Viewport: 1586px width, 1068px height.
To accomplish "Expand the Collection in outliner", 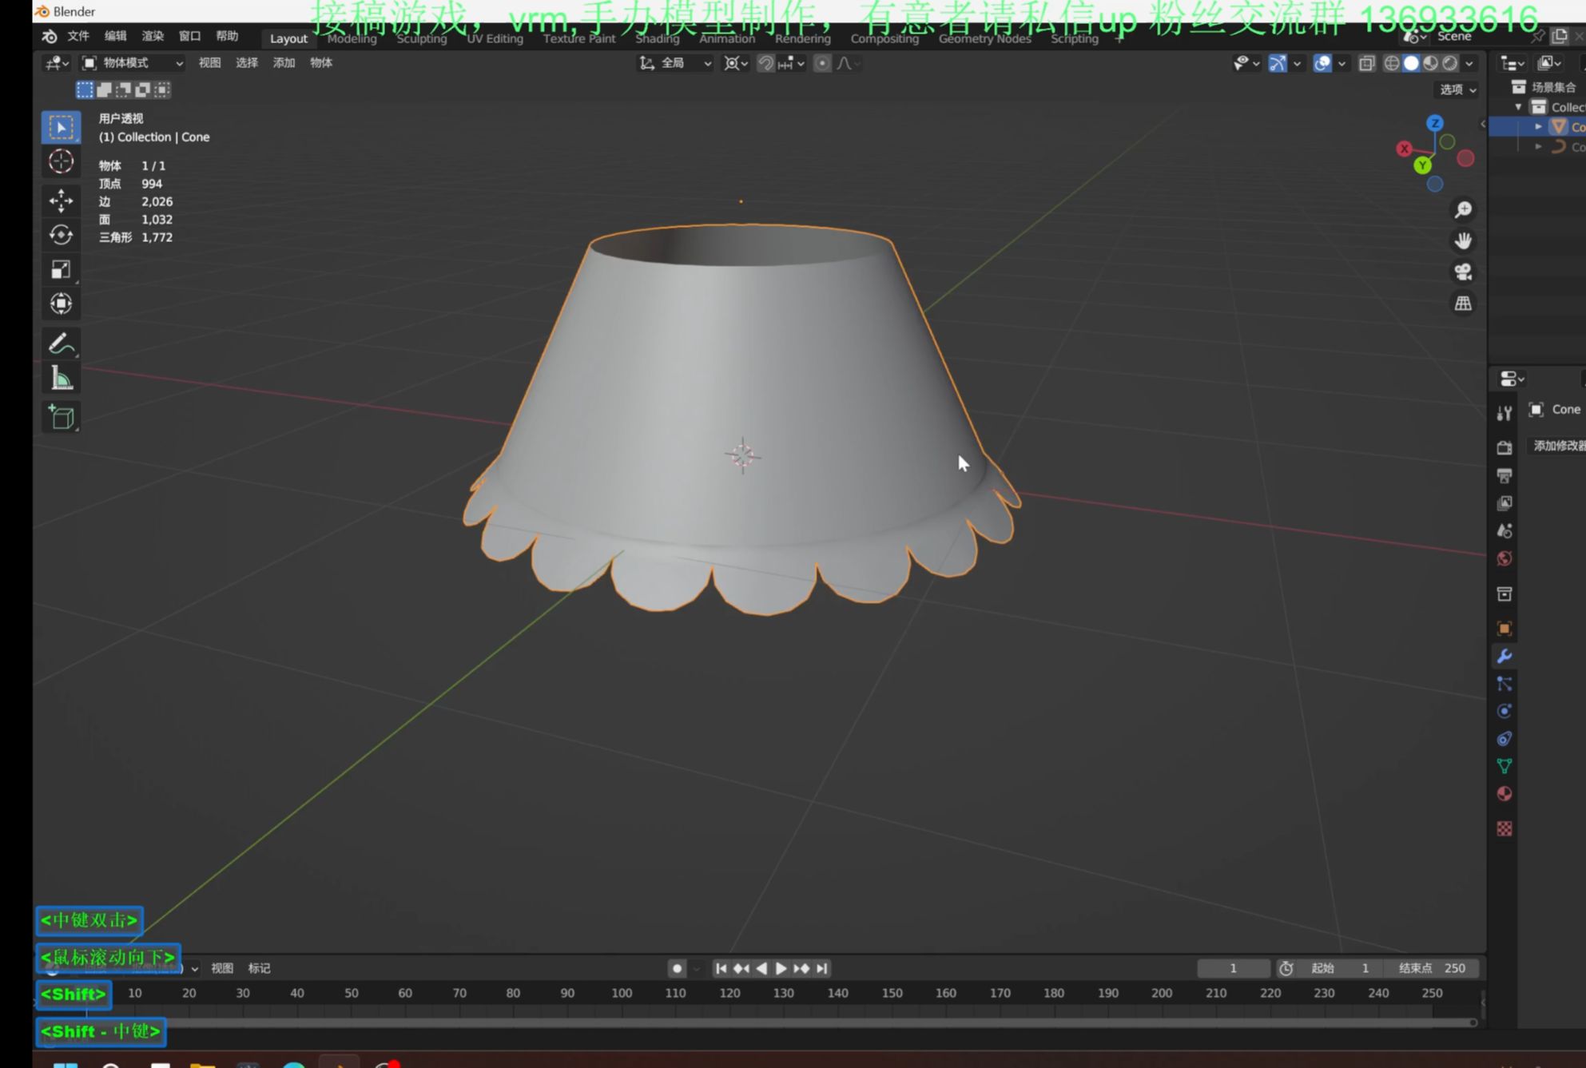I will click(1518, 107).
